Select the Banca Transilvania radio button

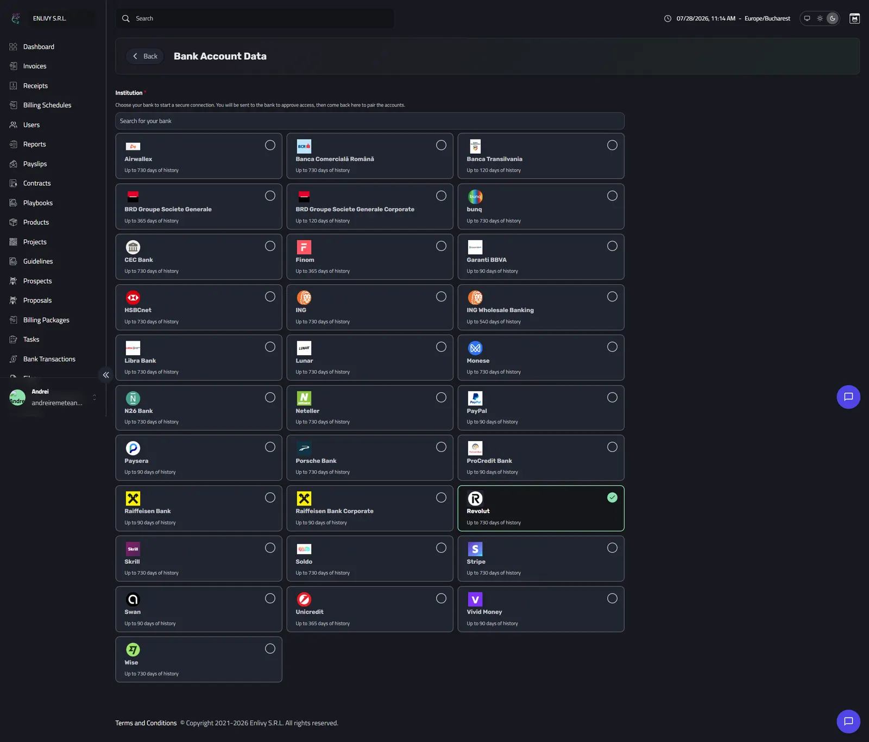click(x=612, y=145)
